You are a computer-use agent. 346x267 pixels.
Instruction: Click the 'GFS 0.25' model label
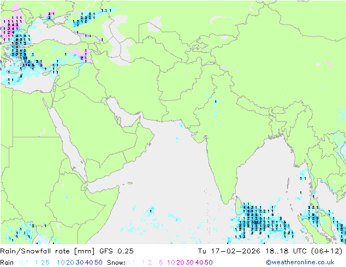point(116,251)
